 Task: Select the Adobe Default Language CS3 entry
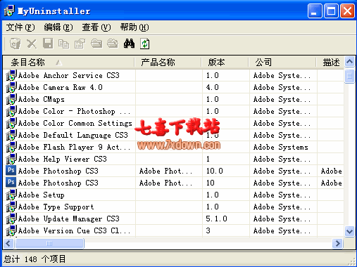pos(73,135)
